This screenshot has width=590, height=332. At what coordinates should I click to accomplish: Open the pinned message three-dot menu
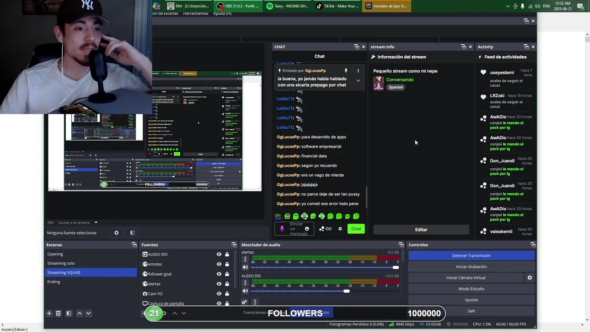click(358, 71)
